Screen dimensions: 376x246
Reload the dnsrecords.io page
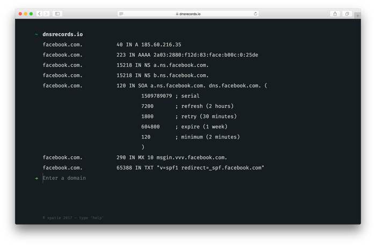(x=255, y=14)
